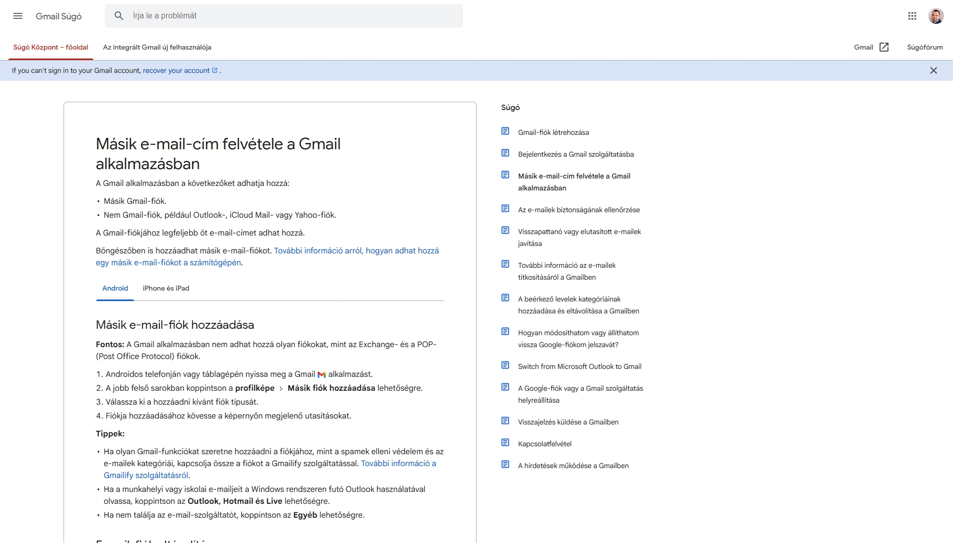This screenshot has width=953, height=543.
Task: Open Visszajelzés küldése a Gmailben article
Action: point(568,422)
